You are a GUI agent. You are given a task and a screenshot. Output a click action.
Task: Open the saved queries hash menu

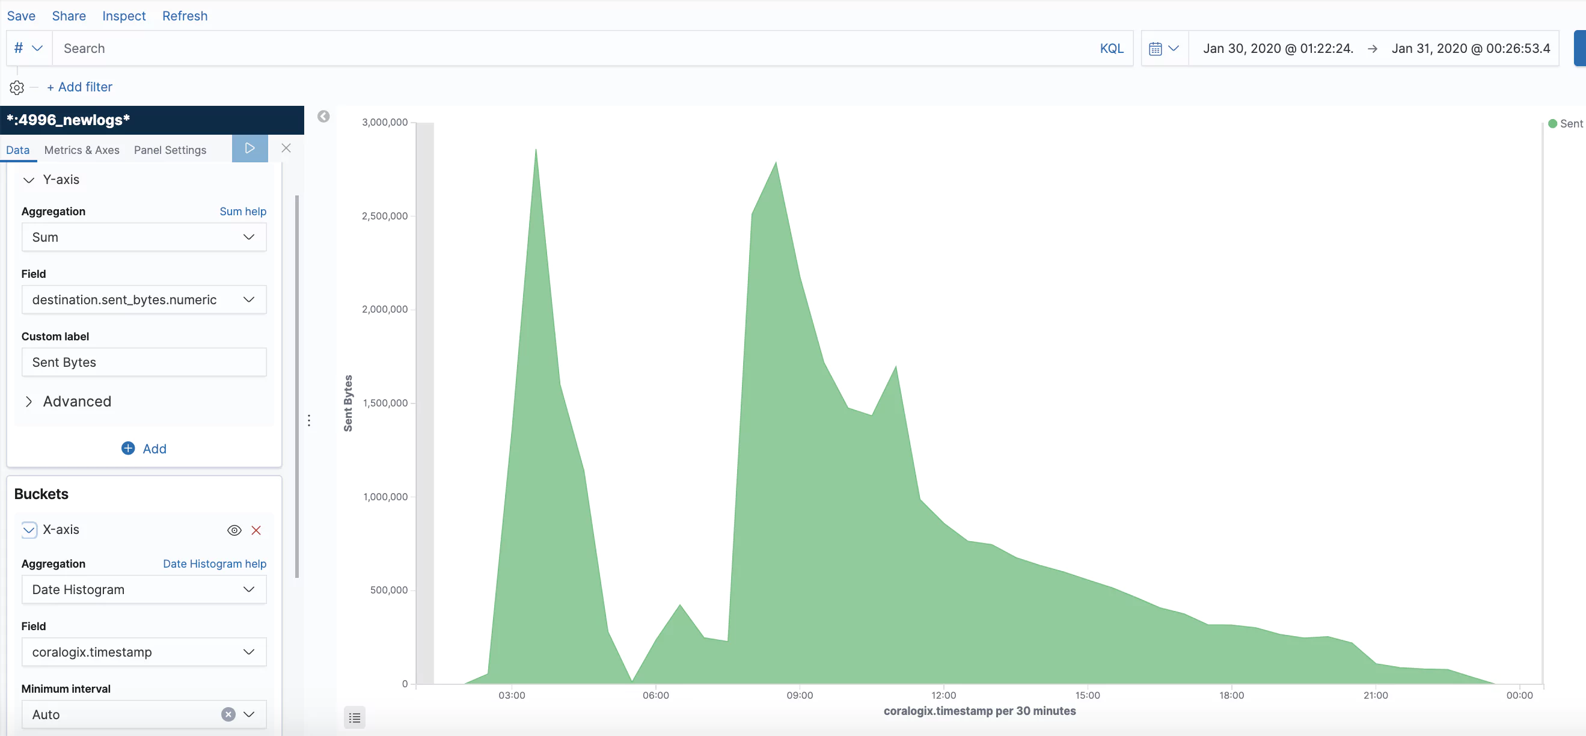[28, 48]
